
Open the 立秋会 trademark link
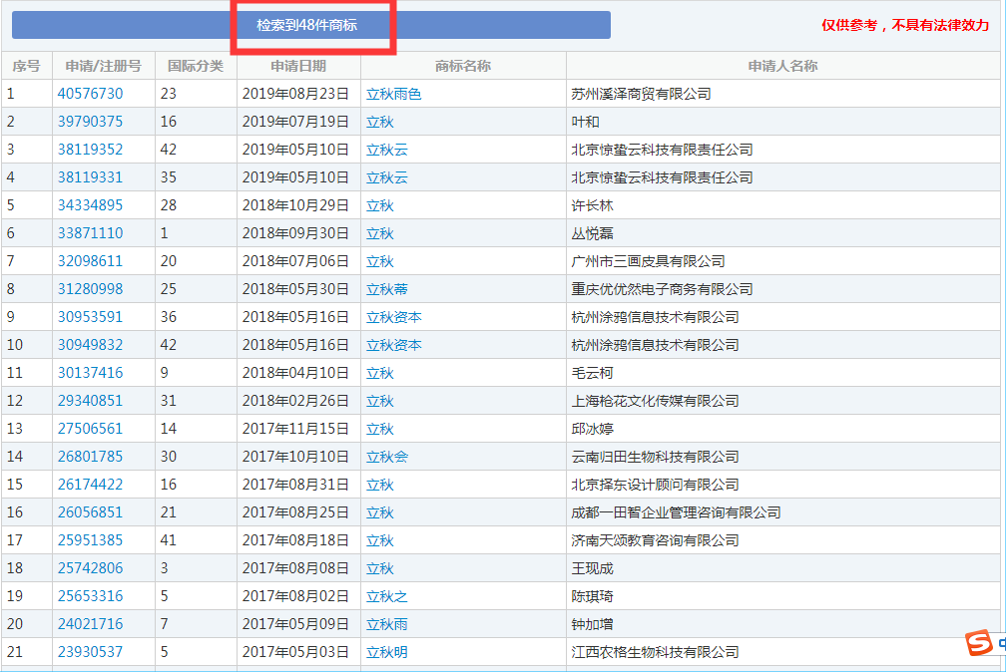[x=386, y=457]
